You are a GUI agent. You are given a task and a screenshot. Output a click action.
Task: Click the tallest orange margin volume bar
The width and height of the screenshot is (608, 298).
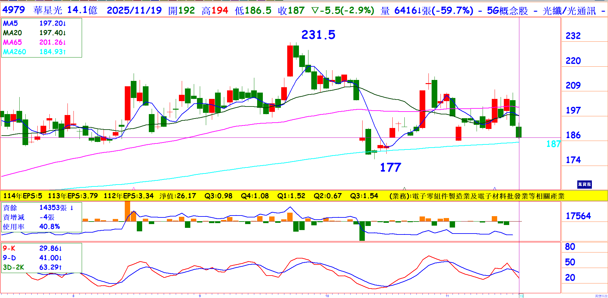pos(127,211)
